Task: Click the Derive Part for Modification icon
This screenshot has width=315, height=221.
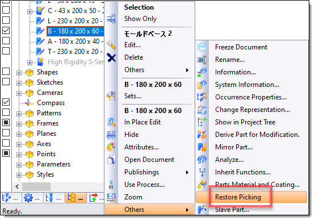Action: [x=202, y=135]
